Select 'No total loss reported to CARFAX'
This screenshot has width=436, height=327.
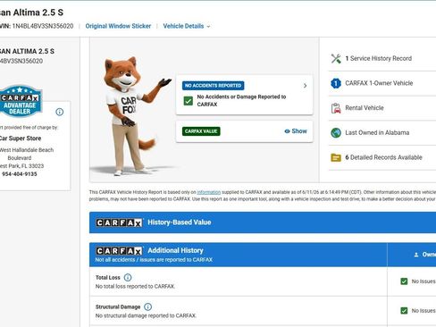click(135, 287)
